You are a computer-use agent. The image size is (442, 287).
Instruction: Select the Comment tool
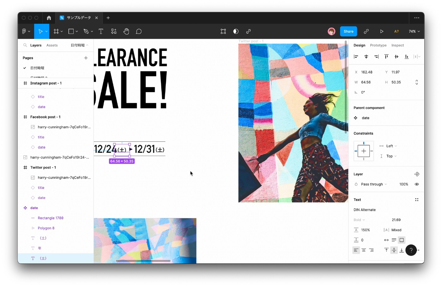pyautogui.click(x=139, y=31)
